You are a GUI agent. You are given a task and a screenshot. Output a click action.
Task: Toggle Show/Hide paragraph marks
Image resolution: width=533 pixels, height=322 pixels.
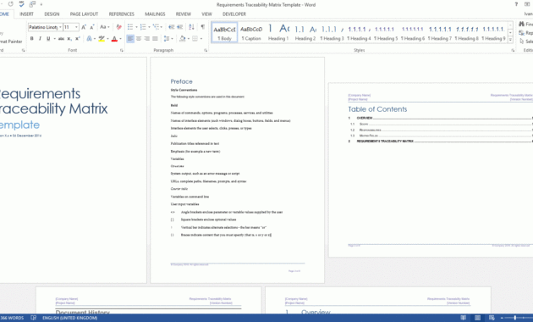(x=203, y=27)
